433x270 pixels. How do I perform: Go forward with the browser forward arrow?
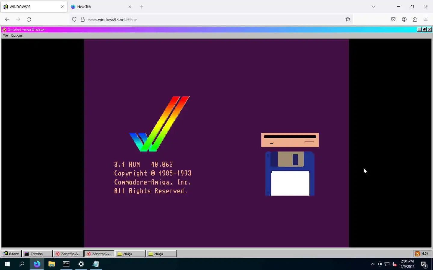click(18, 19)
